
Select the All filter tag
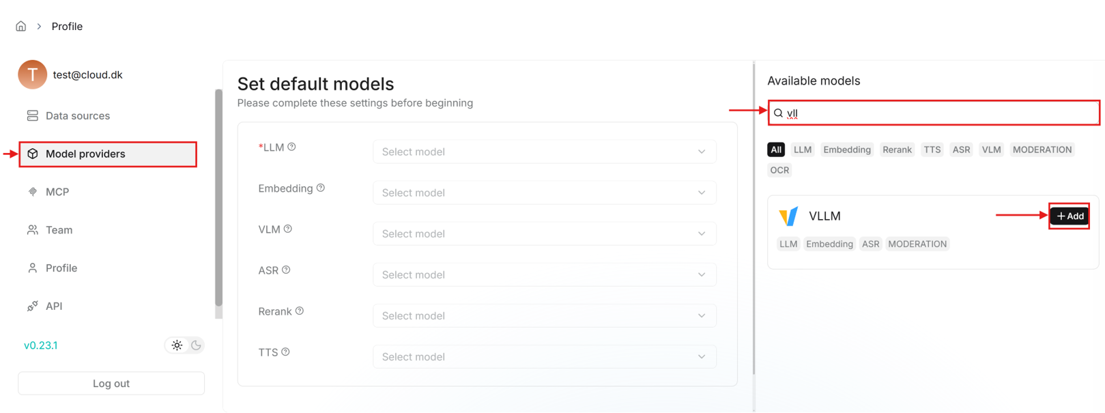coord(776,149)
